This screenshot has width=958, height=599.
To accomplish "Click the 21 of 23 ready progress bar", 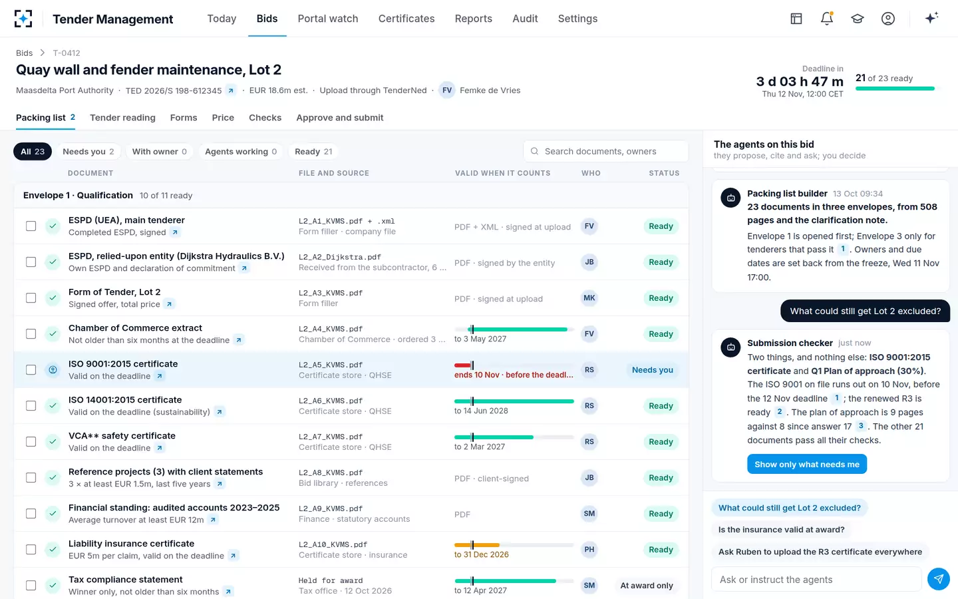I will pos(895,89).
